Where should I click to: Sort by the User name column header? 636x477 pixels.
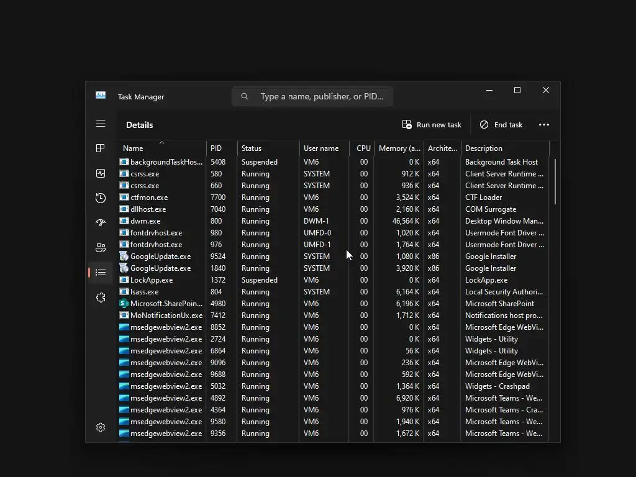pyautogui.click(x=324, y=148)
